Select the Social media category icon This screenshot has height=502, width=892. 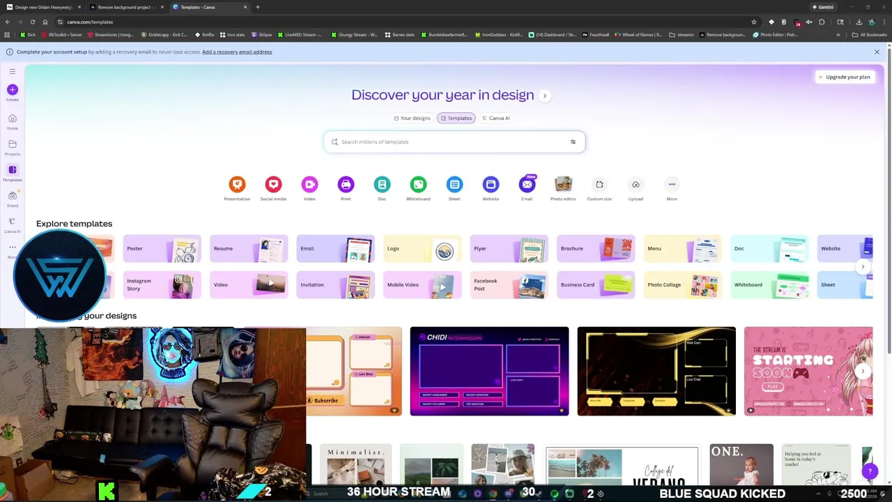point(273,184)
